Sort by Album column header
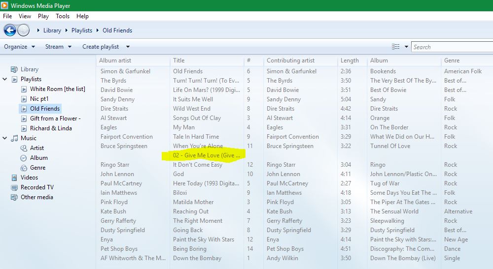The height and width of the screenshot is (269, 493). pos(379,60)
